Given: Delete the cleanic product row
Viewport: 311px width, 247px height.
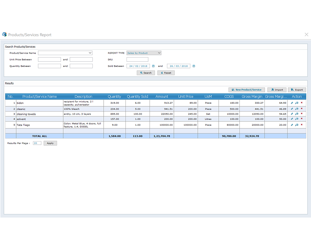Looking at the screenshot, I should click(301, 109).
